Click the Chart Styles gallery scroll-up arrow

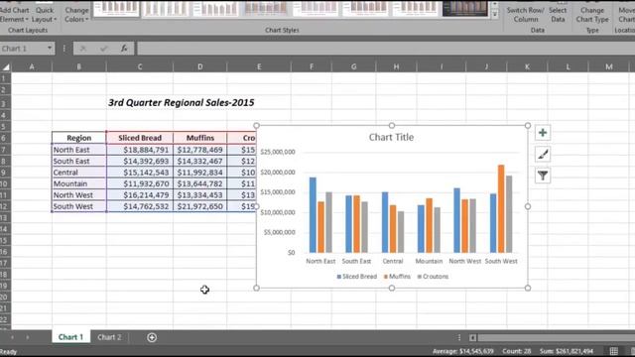pos(494,4)
